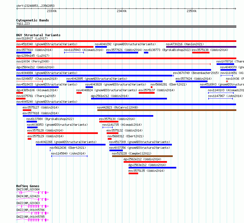Open nsv4517309 (gnomADStructuralVariants) label

(x=140, y=142)
